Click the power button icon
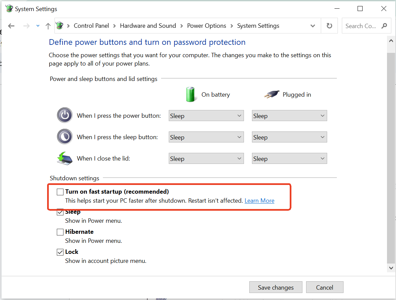This screenshot has height=300, width=396. [x=64, y=115]
